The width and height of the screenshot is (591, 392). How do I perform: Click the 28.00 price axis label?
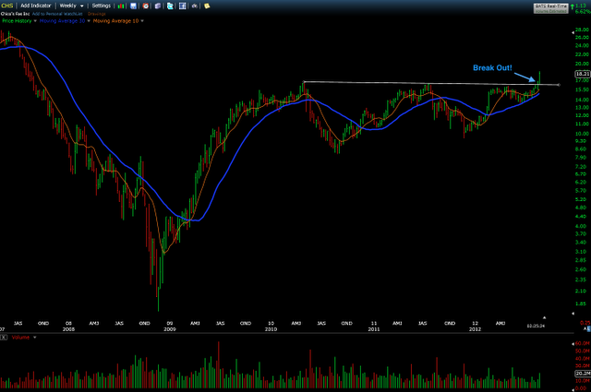tap(583, 30)
